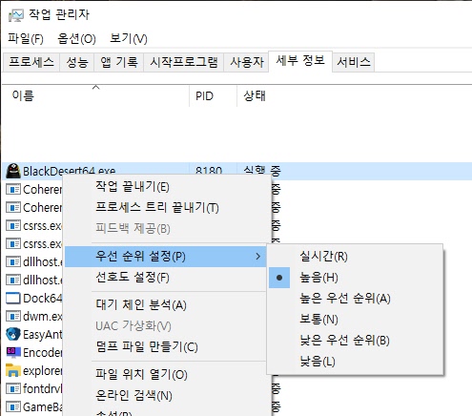Screen dimensions: 472x416
Task: Select the Encoder process icon
Action: tap(13, 352)
